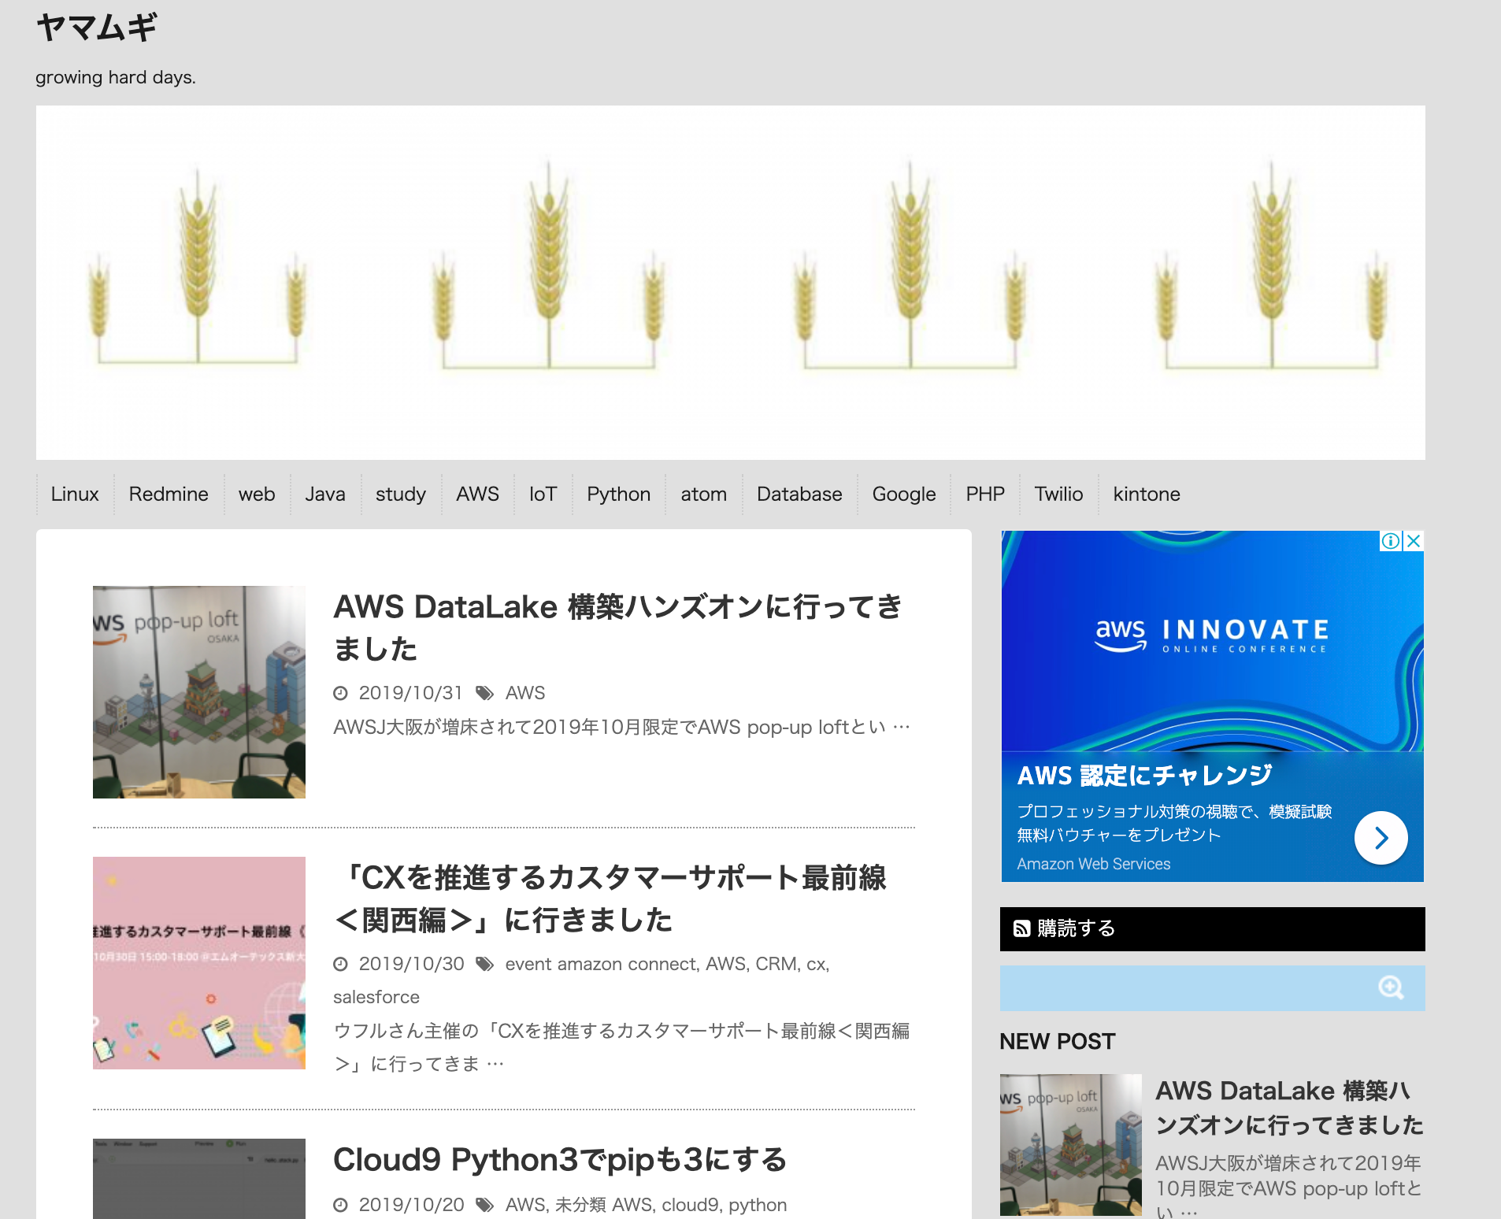The width and height of the screenshot is (1501, 1219).
Task: Click the RSS feed icon beside 購読する
Action: pos(1021,928)
